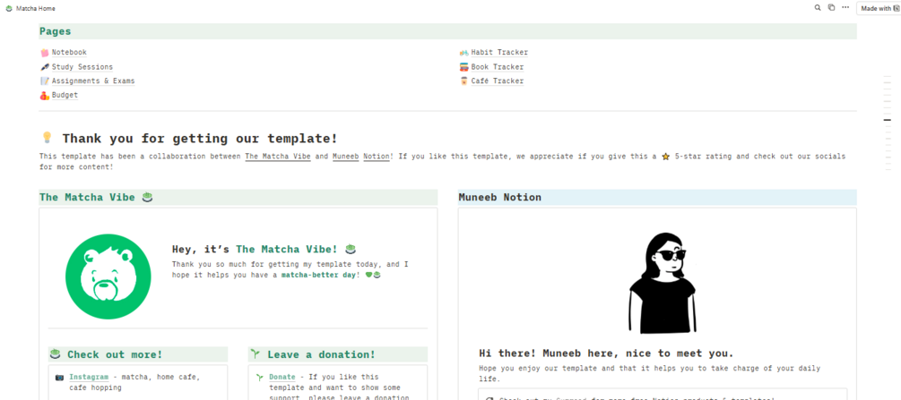Open the Budget page link
The width and height of the screenshot is (901, 400).
(x=65, y=95)
